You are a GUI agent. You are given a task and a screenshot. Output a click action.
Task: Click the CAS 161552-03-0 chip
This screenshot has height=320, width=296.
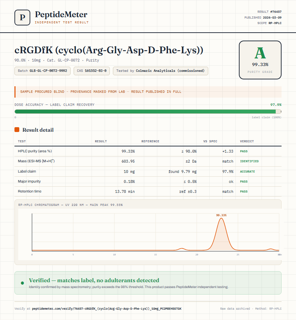(x=92, y=71)
